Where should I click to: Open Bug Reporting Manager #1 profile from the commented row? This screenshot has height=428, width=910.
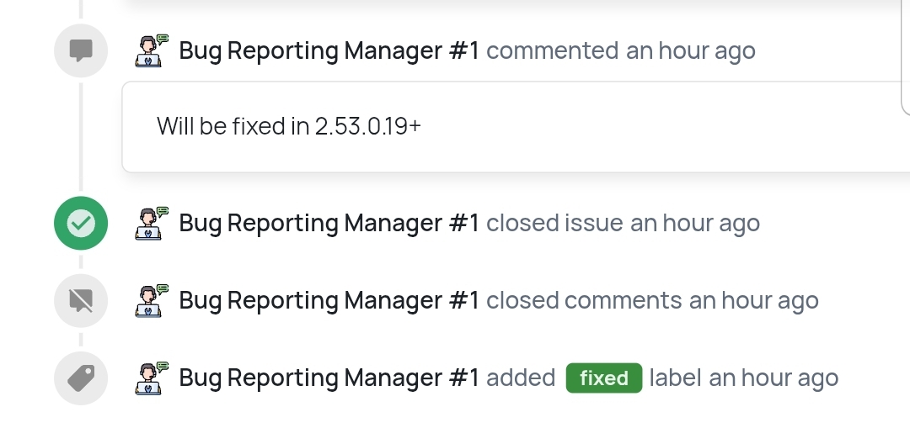[329, 50]
